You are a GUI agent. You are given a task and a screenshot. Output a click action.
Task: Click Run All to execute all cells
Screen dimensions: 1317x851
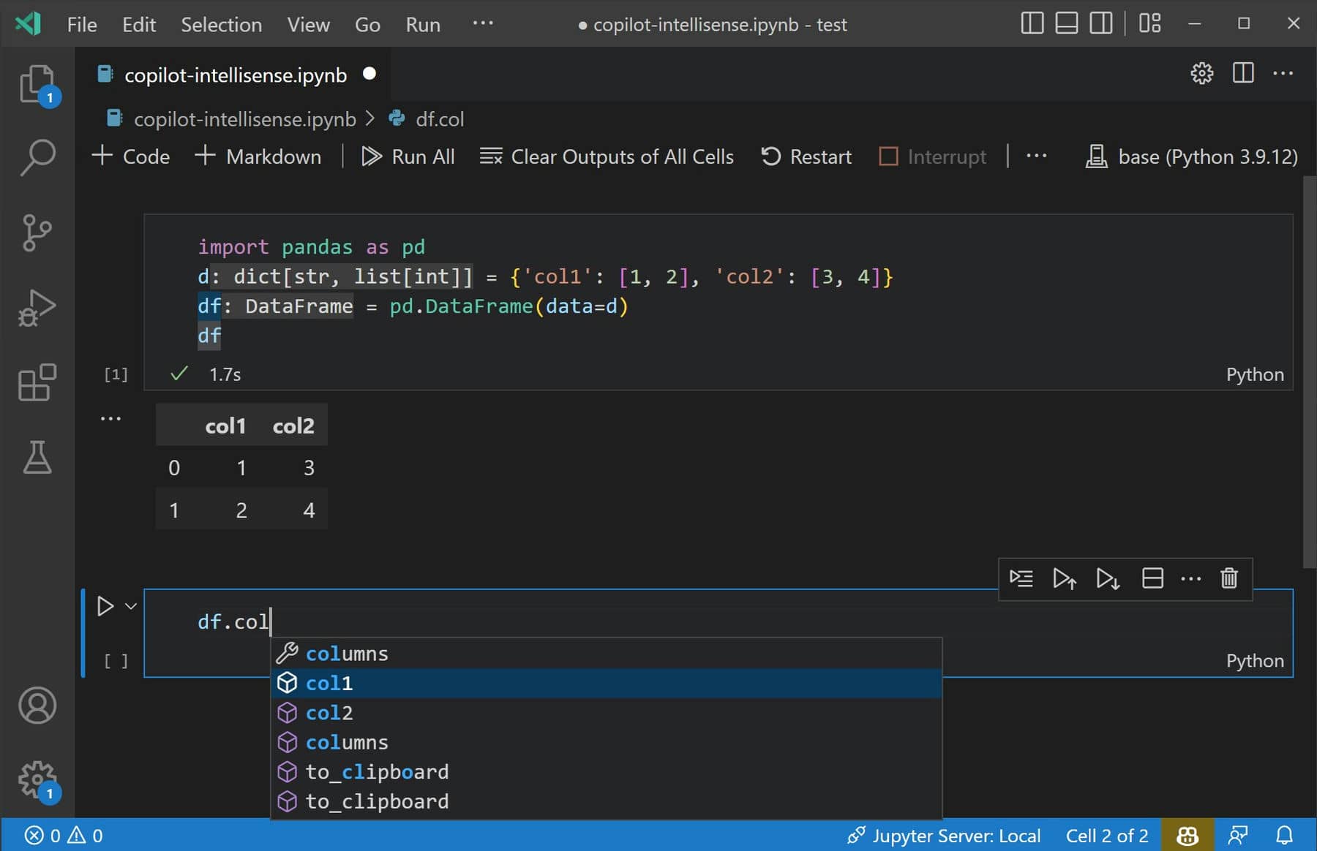point(408,156)
